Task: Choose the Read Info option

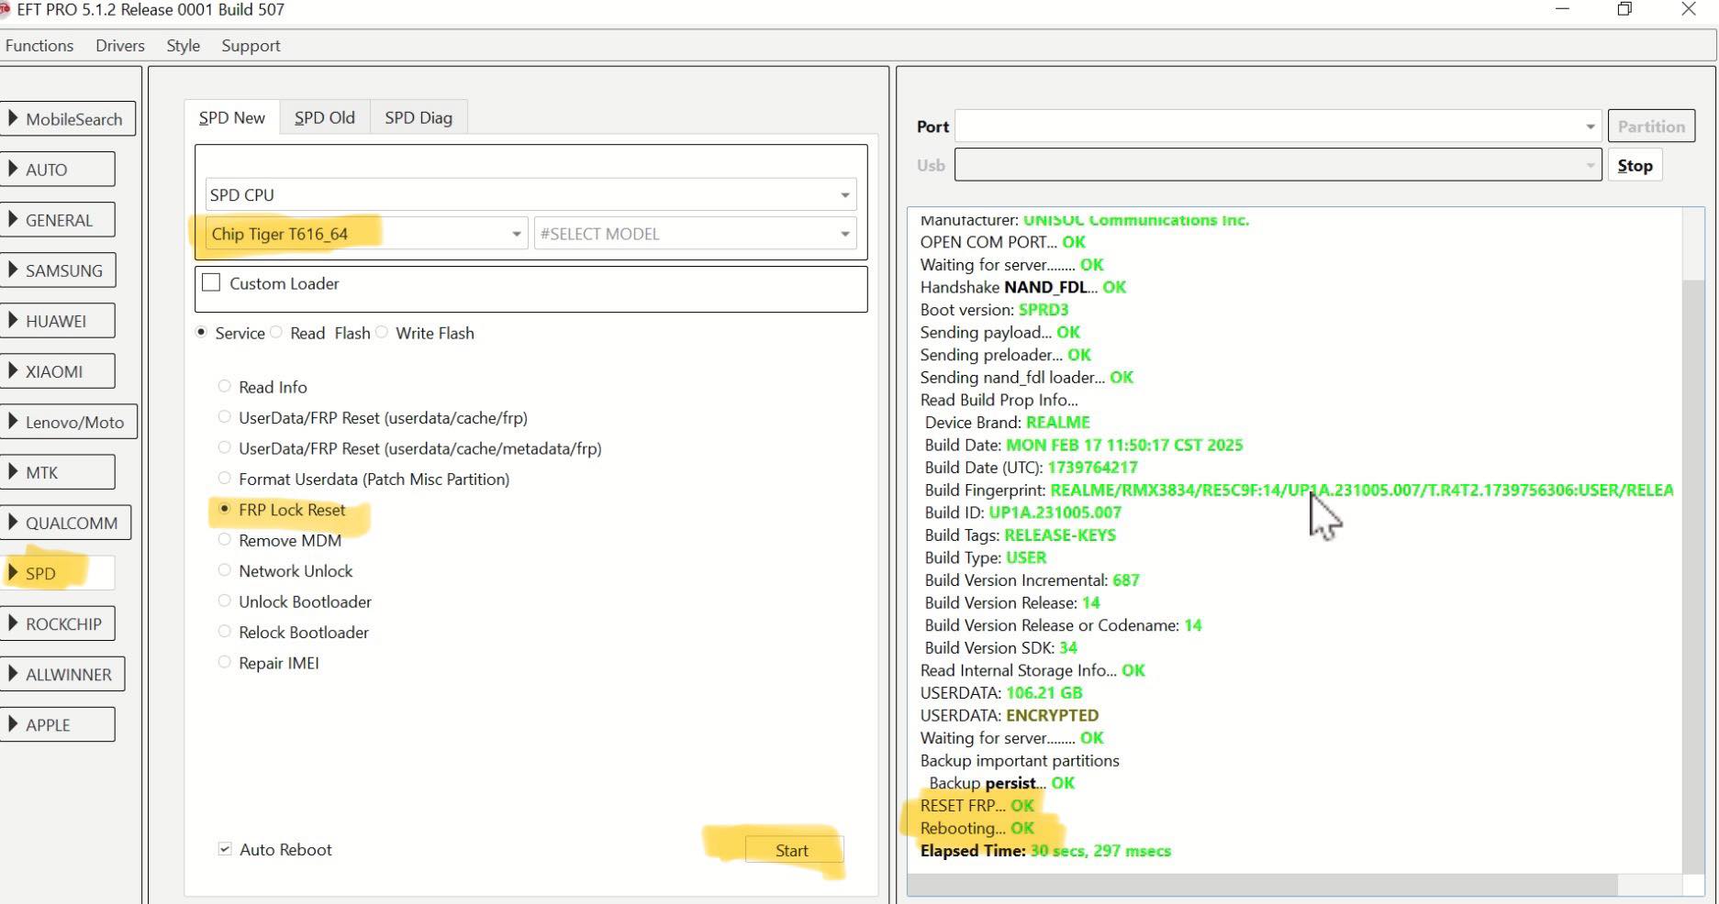Action: point(224,387)
